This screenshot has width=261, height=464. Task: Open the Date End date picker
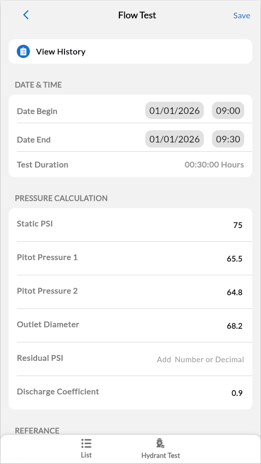click(x=175, y=139)
